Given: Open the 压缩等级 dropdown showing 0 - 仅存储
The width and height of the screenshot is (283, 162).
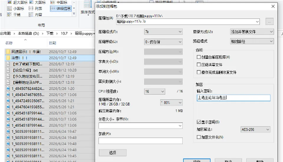Looking at the screenshot, I should [163, 42].
